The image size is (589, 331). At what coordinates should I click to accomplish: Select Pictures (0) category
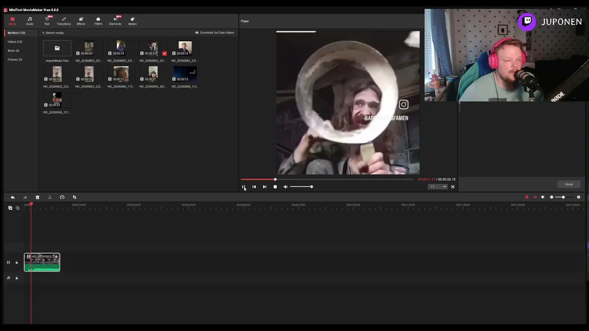(15, 60)
